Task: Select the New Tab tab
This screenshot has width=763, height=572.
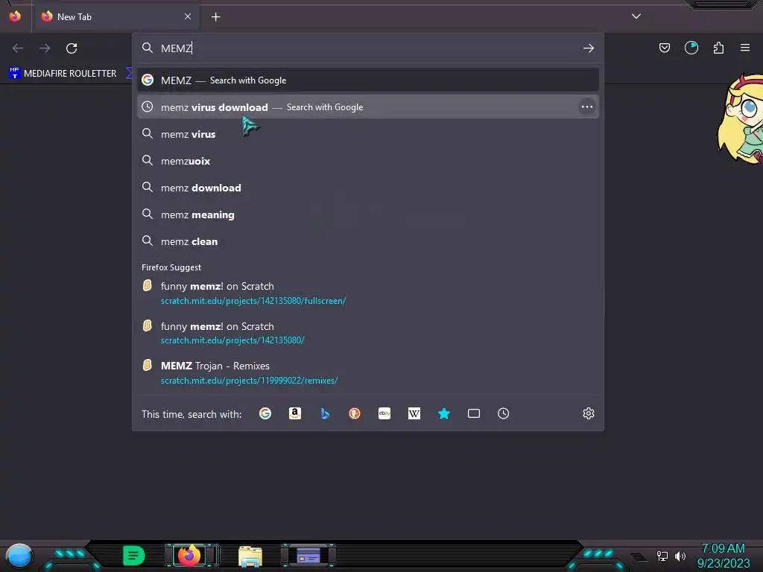Action: [x=116, y=16]
